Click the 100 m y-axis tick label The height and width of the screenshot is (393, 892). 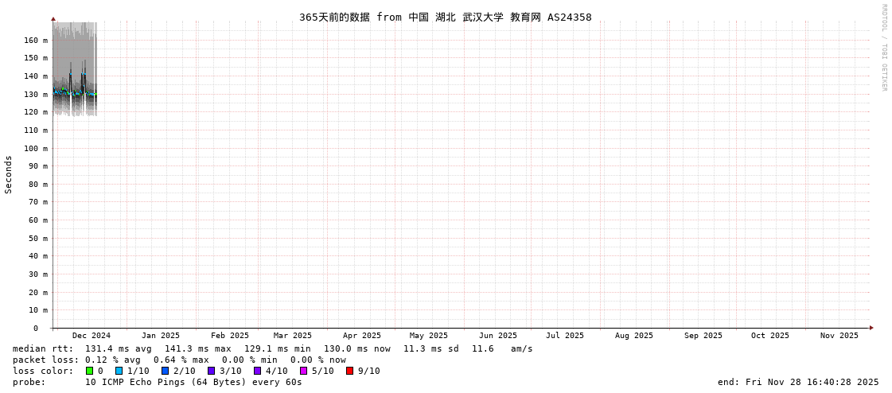coord(36,149)
